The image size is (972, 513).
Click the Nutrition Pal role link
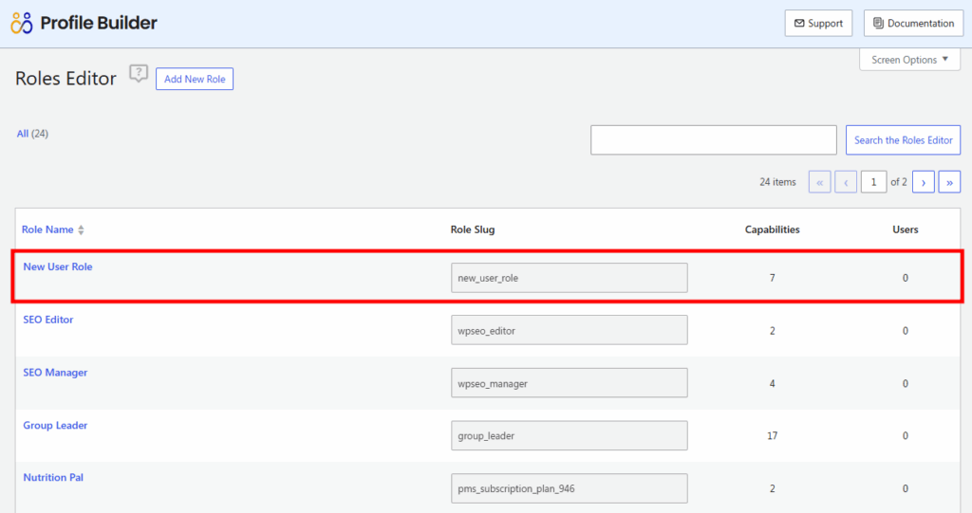(53, 477)
